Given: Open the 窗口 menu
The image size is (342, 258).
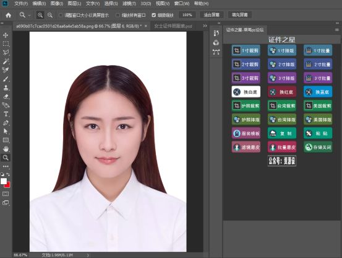Looking at the screenshot, I should [182, 4].
